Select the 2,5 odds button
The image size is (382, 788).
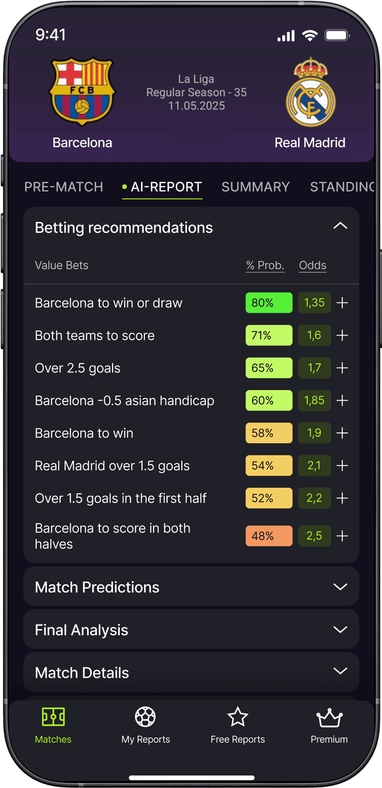314,536
